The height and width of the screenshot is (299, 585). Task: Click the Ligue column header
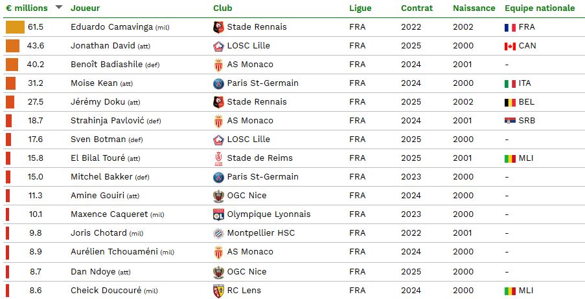click(x=360, y=8)
